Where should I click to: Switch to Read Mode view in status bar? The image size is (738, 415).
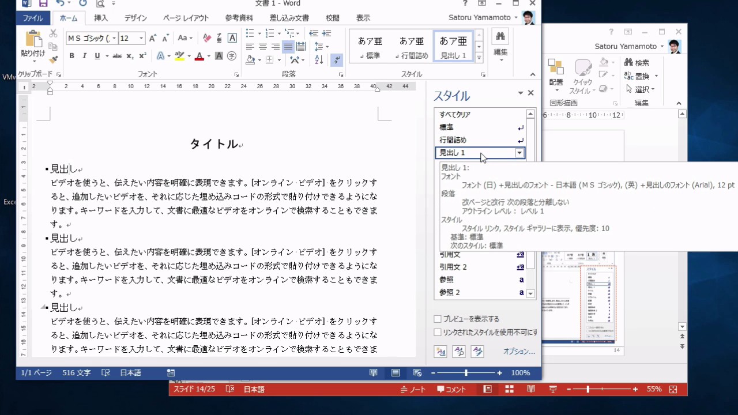(374, 373)
